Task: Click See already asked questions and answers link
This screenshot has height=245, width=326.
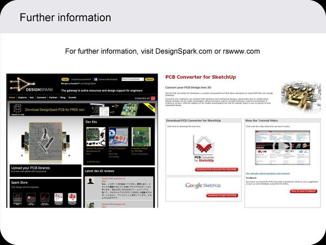Action: click(268, 173)
